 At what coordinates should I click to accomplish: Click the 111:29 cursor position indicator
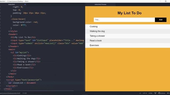(x=24, y=93)
